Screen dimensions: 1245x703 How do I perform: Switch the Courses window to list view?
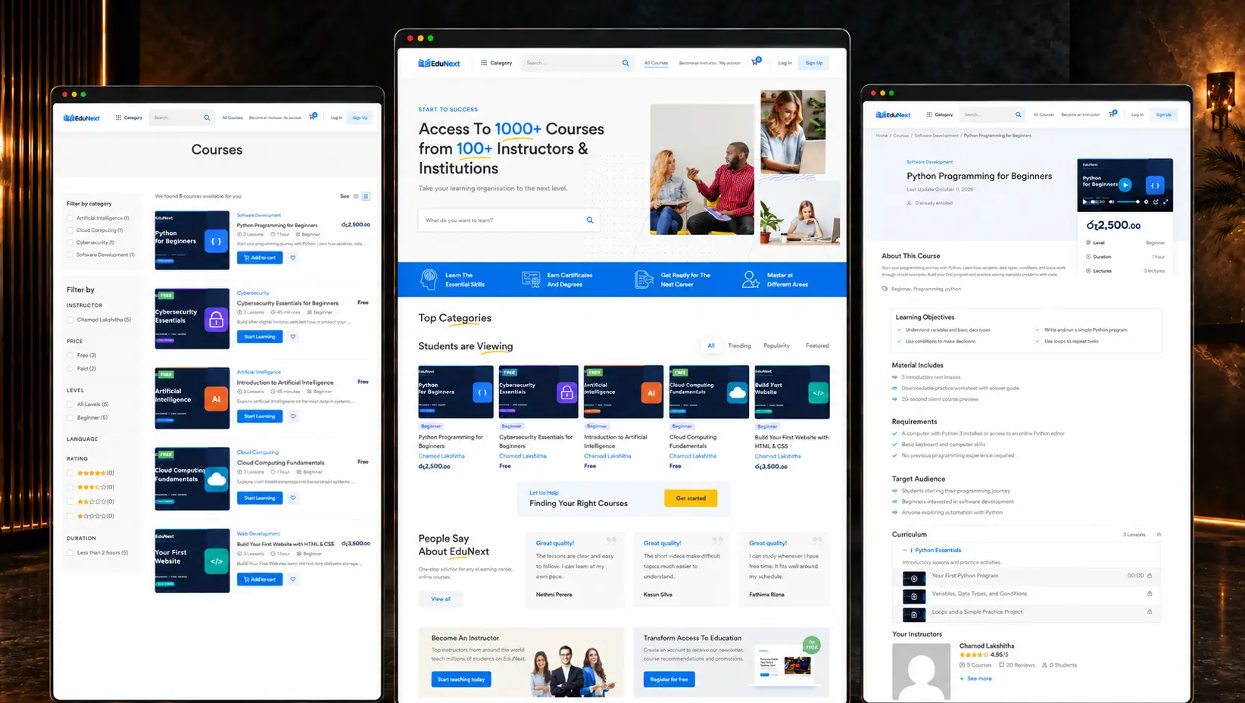[356, 196]
